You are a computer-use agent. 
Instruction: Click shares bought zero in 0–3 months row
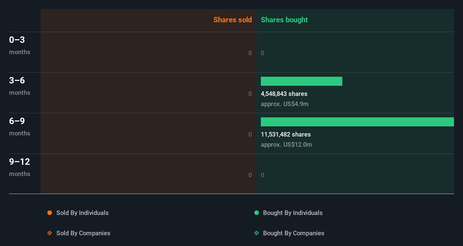[263, 53]
